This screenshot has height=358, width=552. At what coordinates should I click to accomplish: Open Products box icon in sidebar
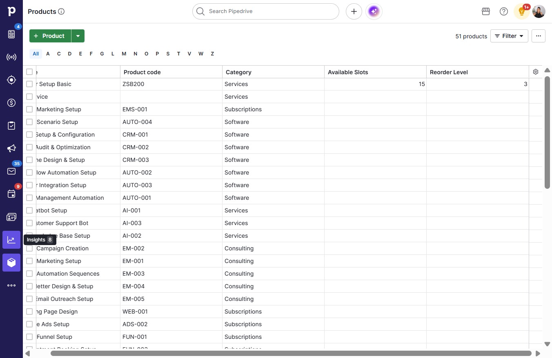tap(11, 263)
